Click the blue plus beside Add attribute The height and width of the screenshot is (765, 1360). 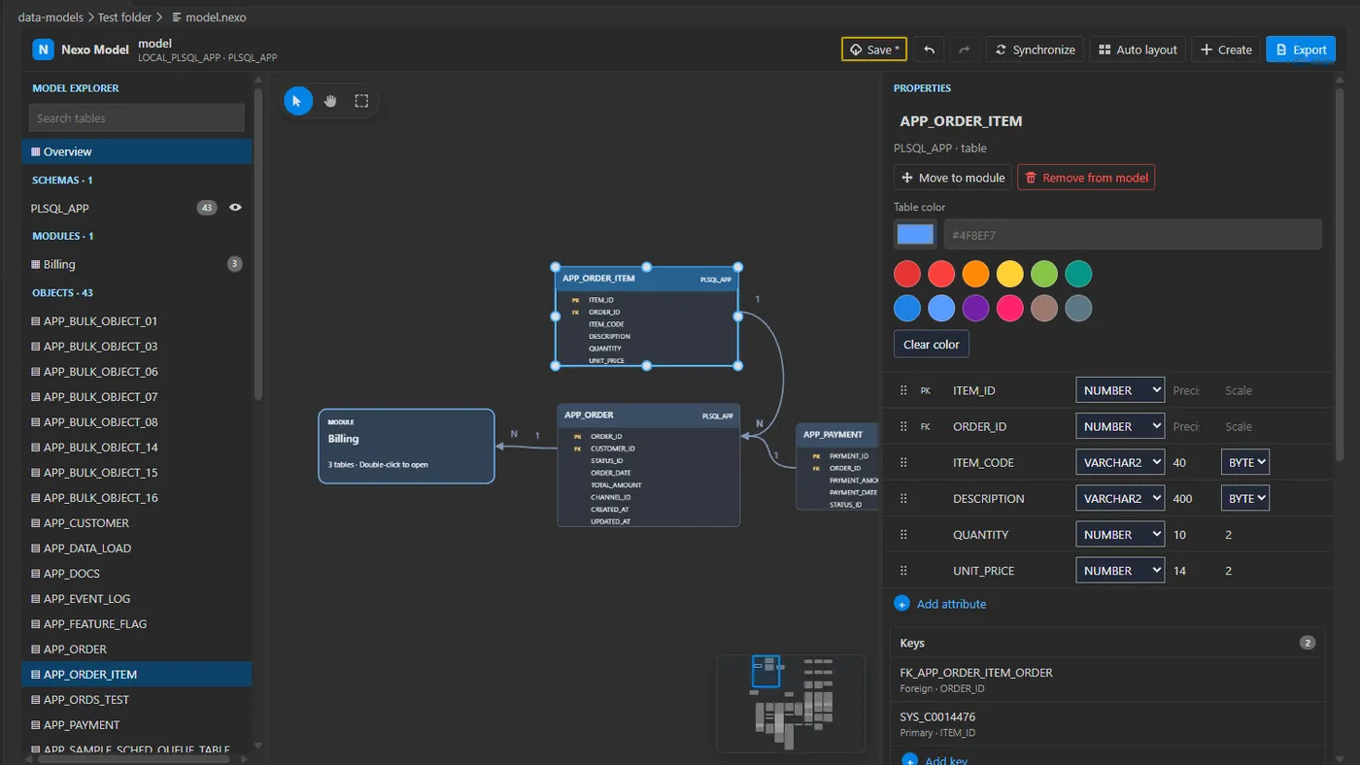point(901,604)
